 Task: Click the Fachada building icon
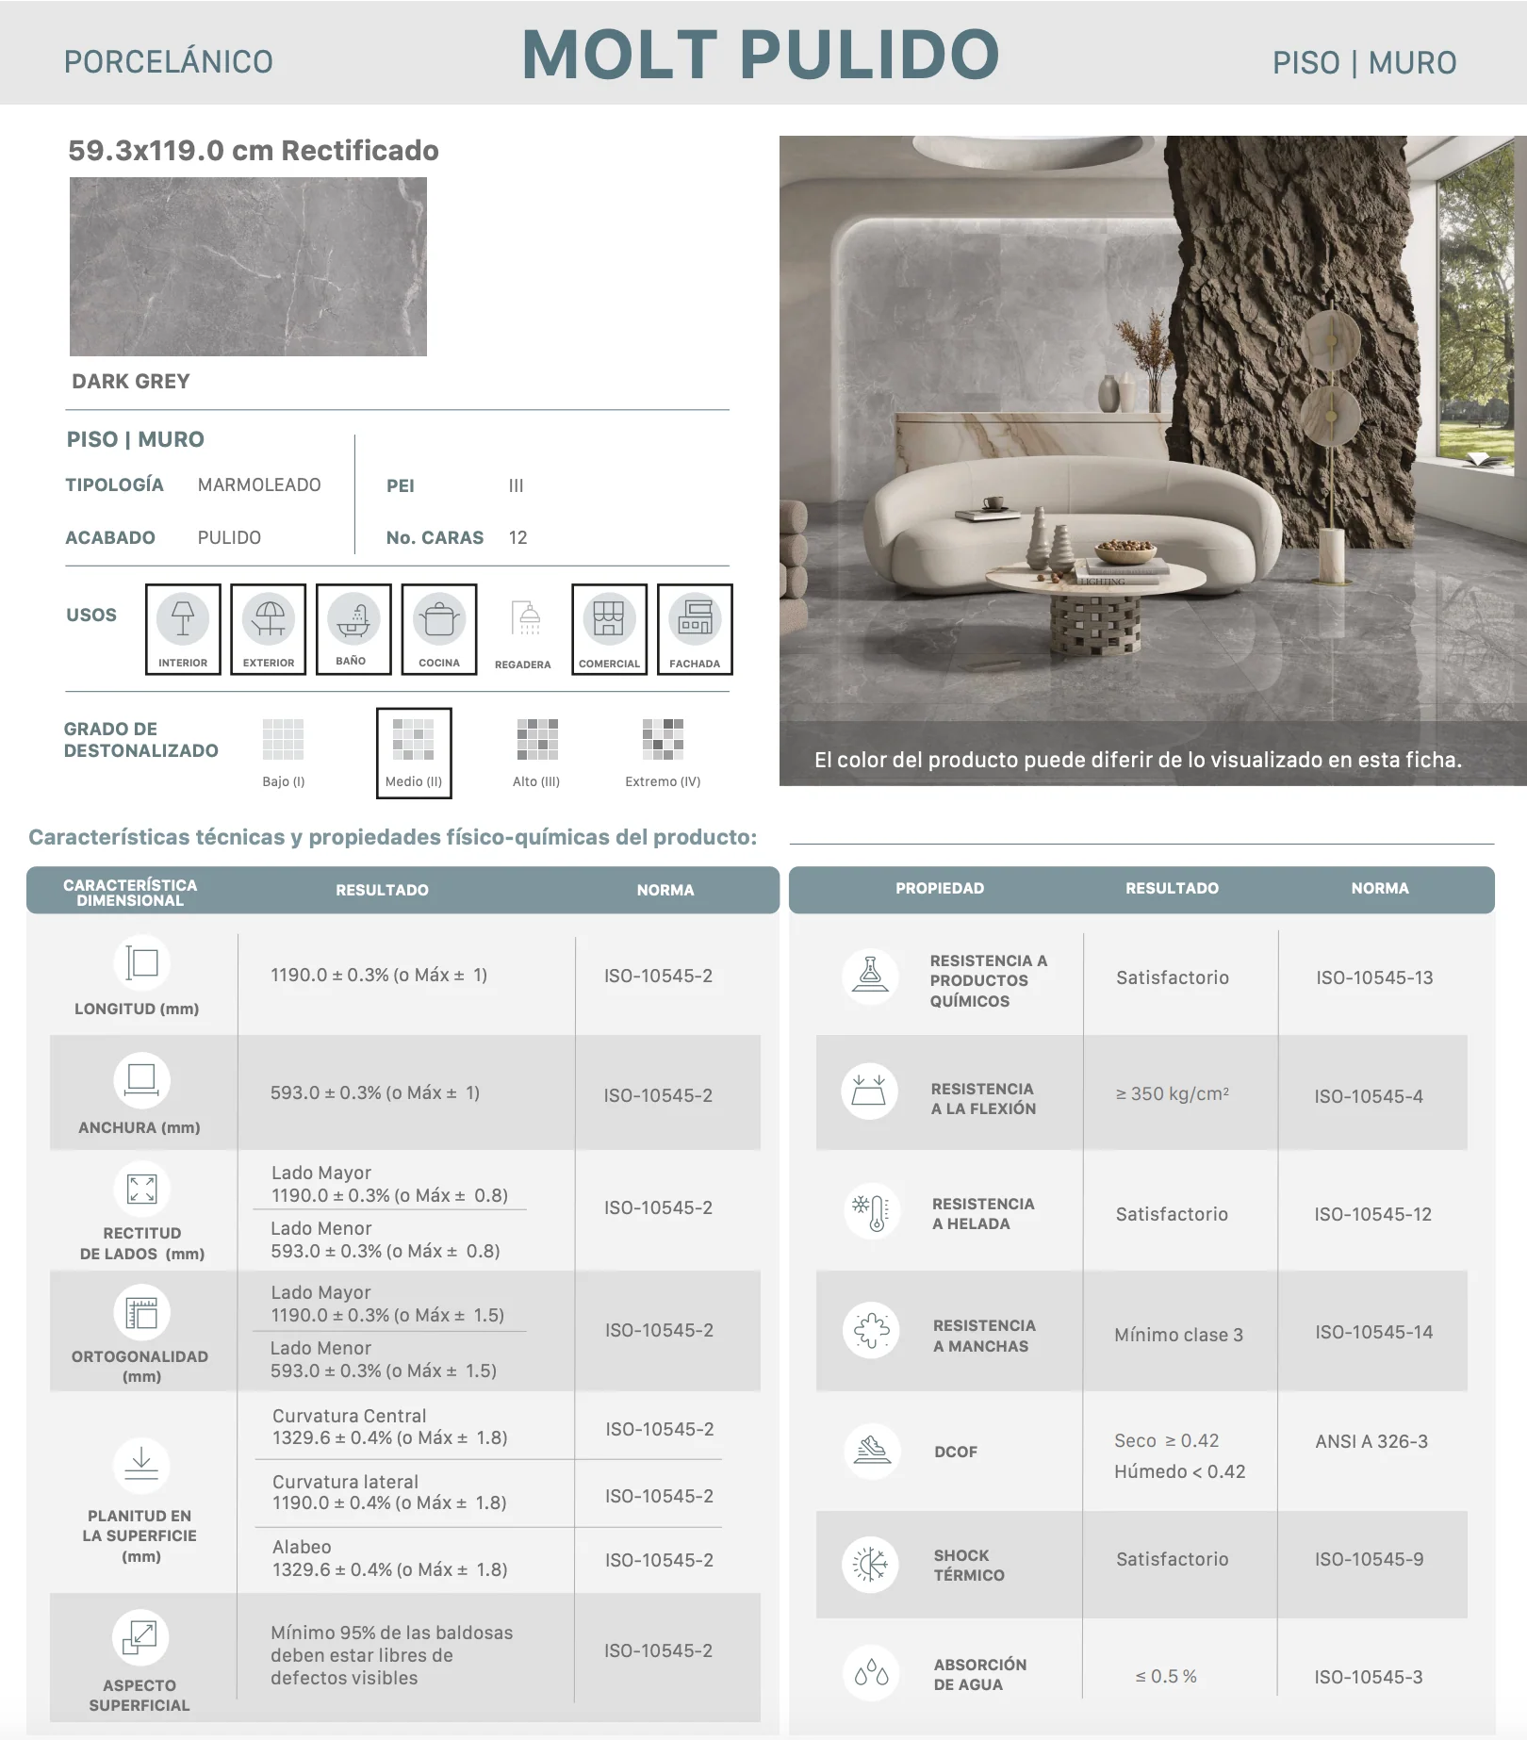pyautogui.click(x=695, y=619)
